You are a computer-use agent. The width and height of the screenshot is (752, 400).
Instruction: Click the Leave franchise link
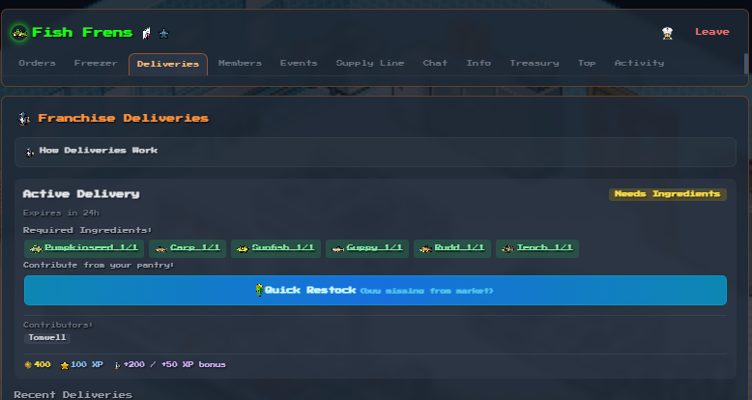tap(711, 32)
